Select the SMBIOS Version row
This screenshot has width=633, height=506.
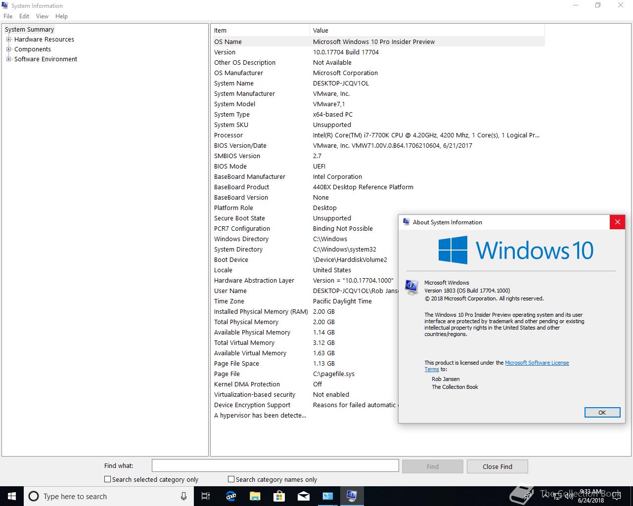click(379, 156)
